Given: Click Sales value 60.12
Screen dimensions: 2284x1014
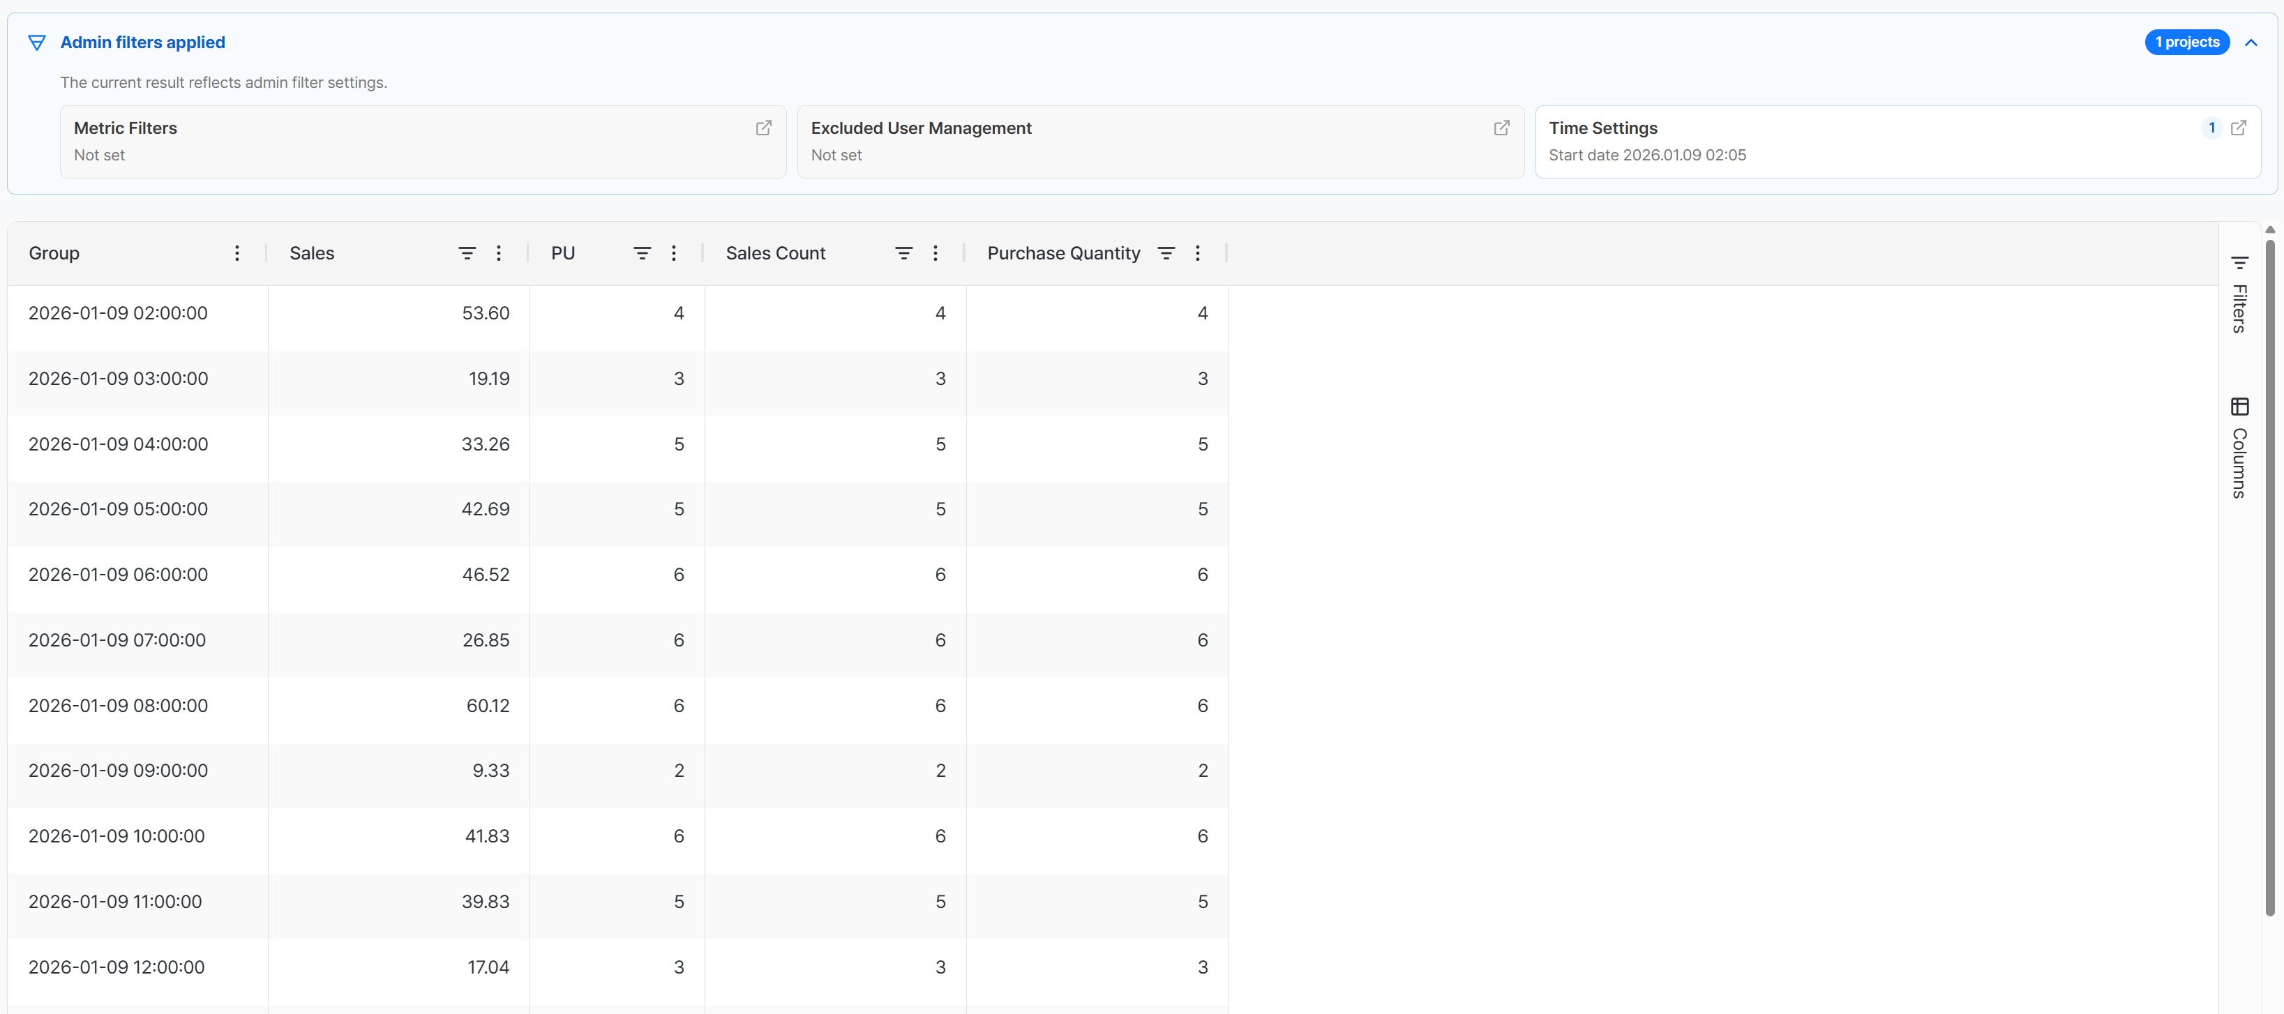Looking at the screenshot, I should click(488, 706).
